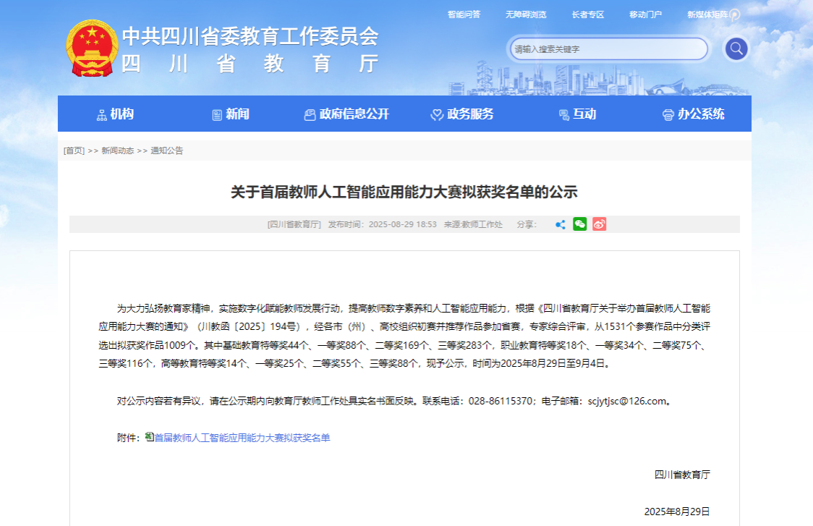The image size is (813, 526).
Task: Click the national emblem logo
Action: point(90,48)
